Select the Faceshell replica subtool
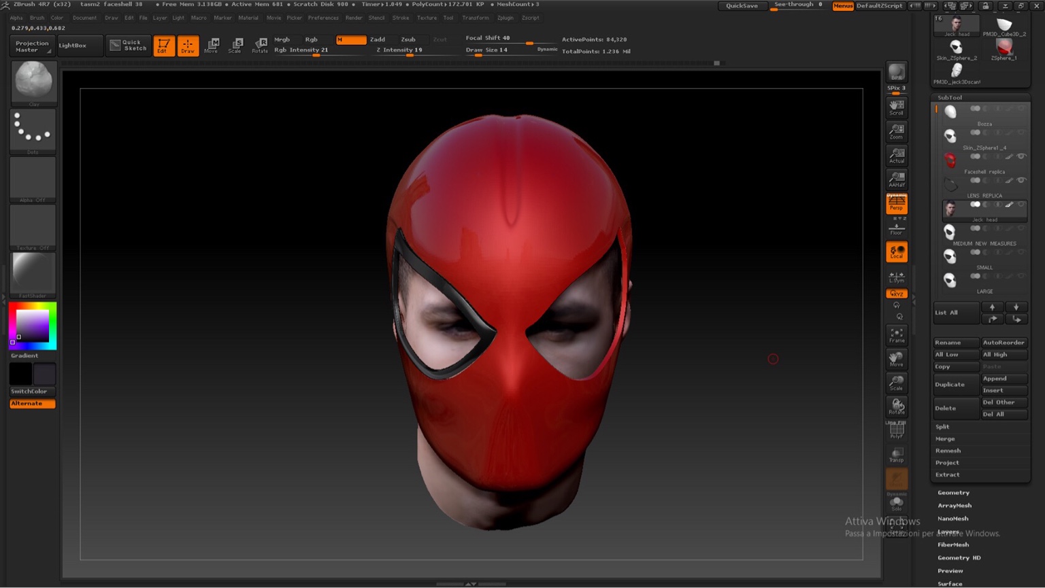 point(984,163)
